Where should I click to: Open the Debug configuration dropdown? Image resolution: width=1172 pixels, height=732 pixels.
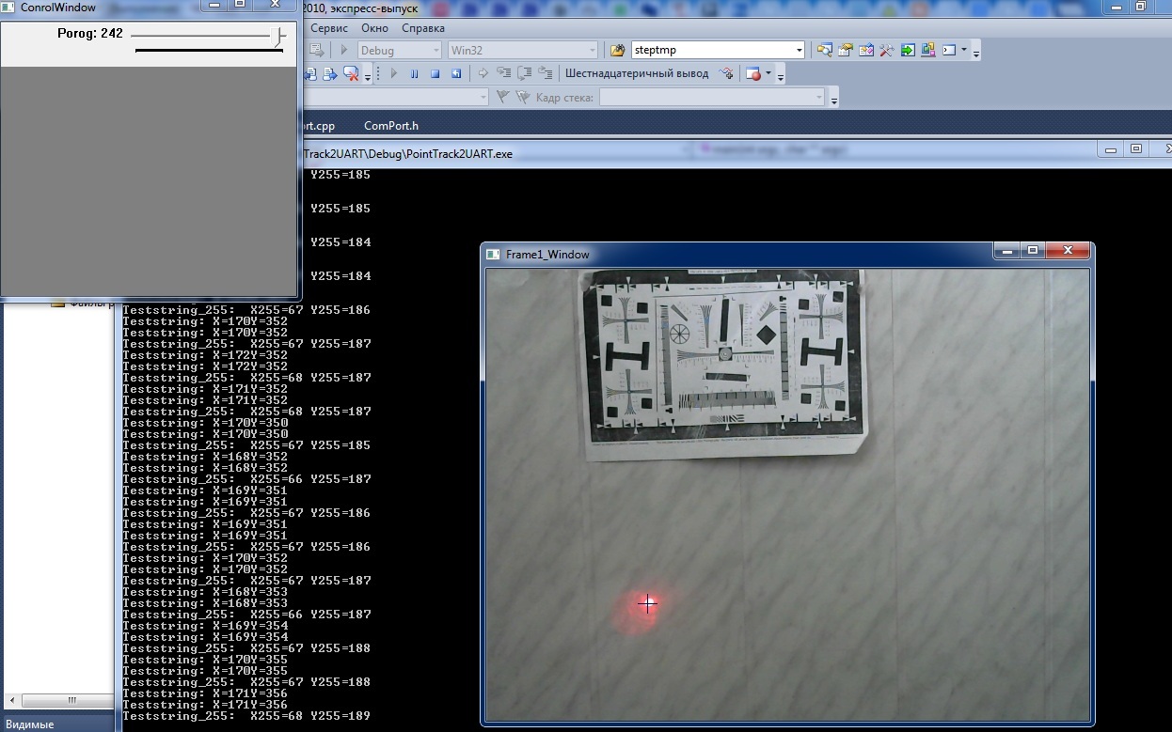coord(435,50)
